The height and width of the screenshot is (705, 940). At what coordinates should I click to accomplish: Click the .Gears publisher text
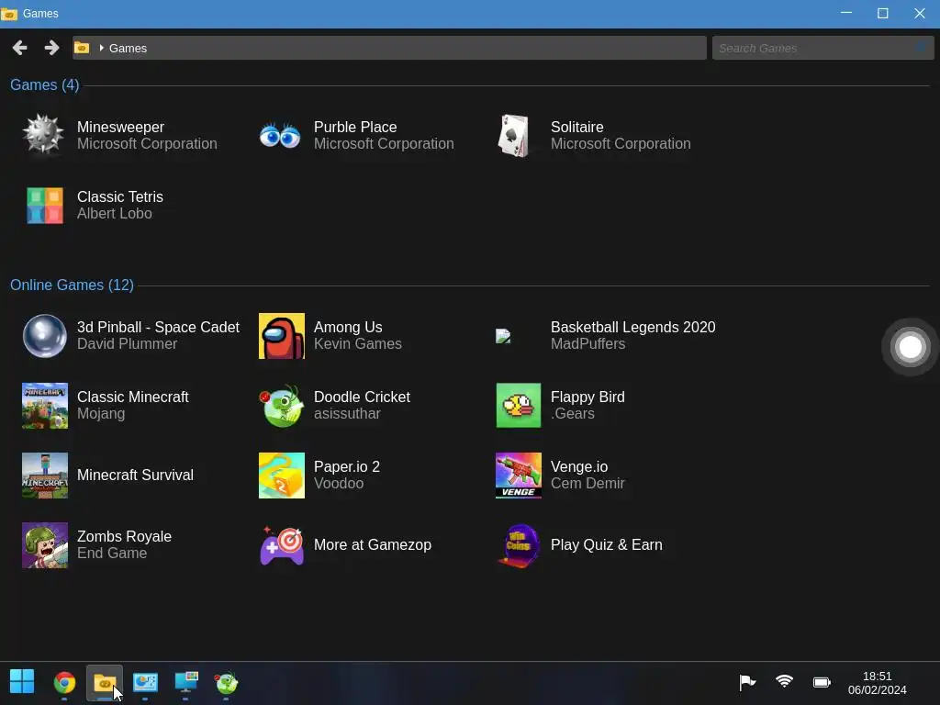click(x=573, y=414)
